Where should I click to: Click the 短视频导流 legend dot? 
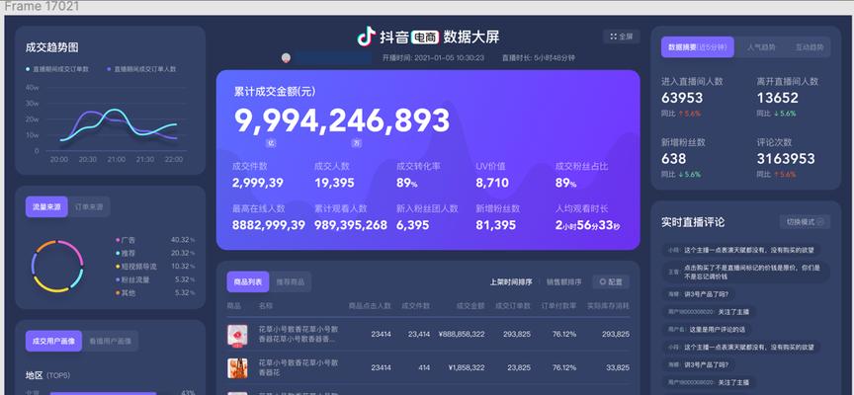click(x=118, y=267)
